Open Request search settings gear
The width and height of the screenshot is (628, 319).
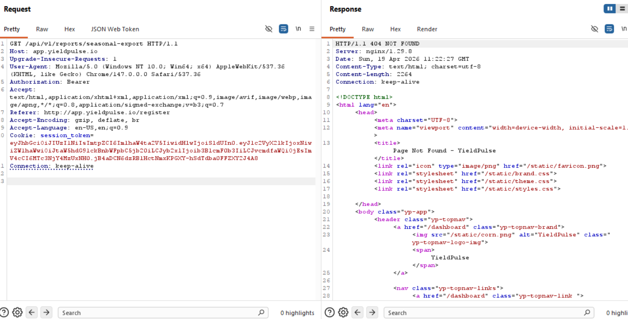click(17, 312)
